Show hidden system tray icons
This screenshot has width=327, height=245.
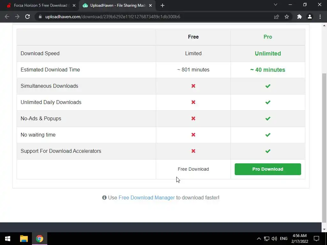[x=259, y=239]
